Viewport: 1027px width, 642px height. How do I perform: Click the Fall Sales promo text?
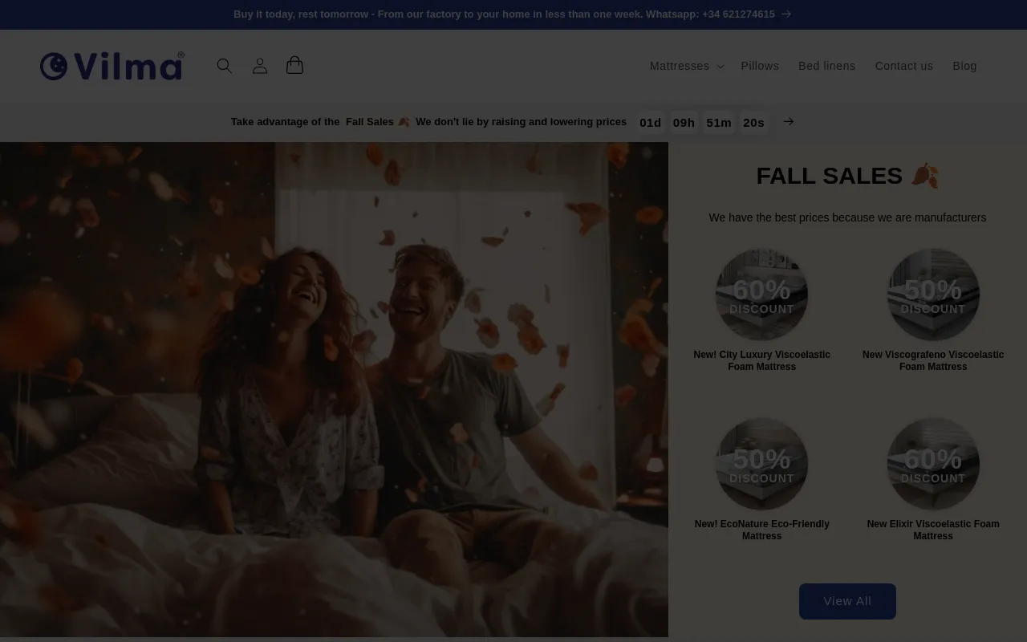(428, 122)
